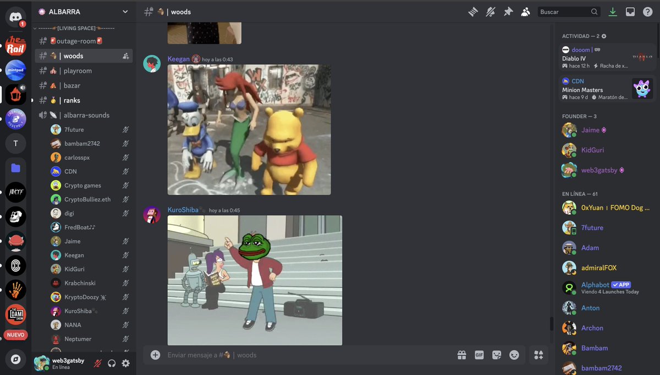This screenshot has width=660, height=375.
Task: Click invite people icon beside woods channel
Action: click(125, 56)
